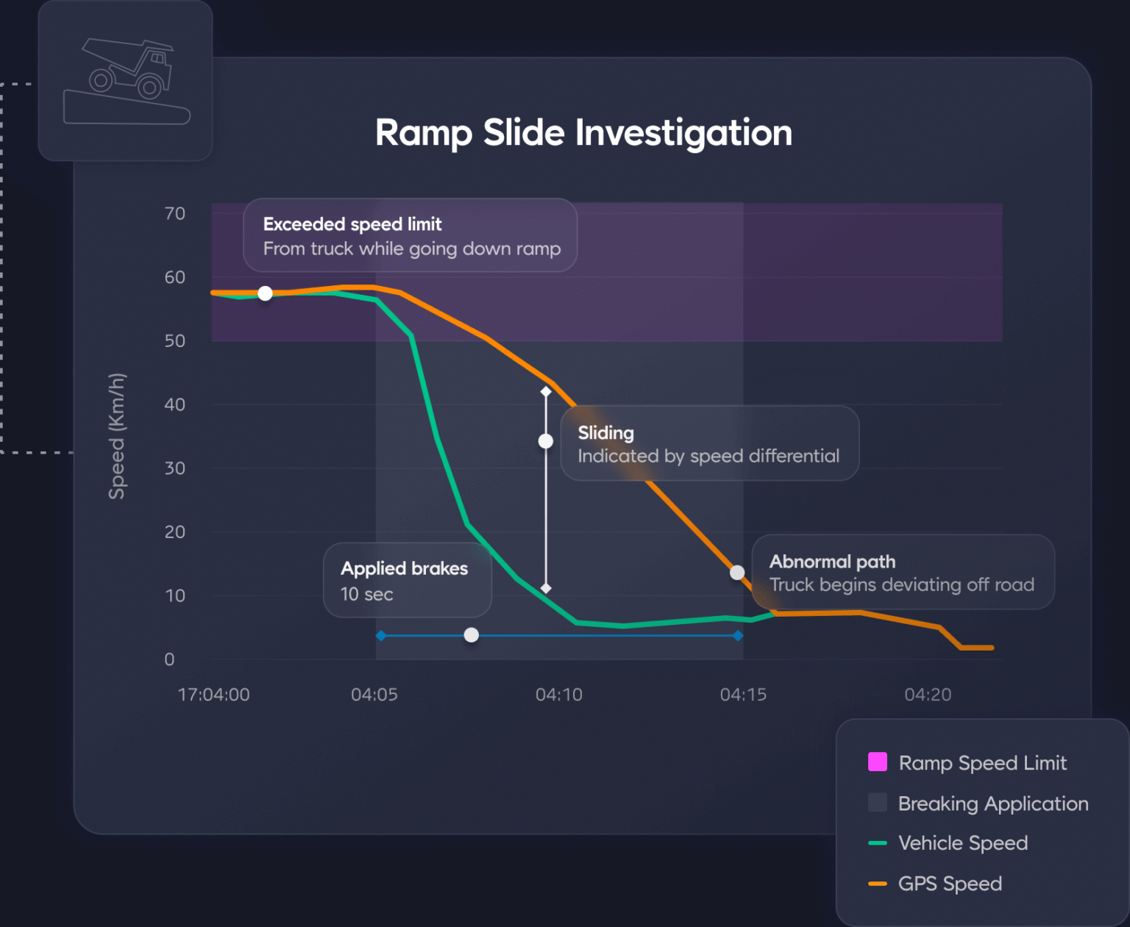The width and height of the screenshot is (1130, 927).
Task: Toggle the Breaking Application legend swatch
Action: pos(878,802)
